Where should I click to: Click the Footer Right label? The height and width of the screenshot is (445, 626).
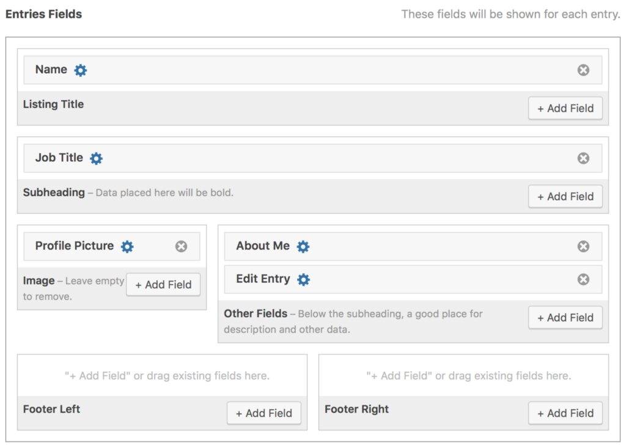356,409
